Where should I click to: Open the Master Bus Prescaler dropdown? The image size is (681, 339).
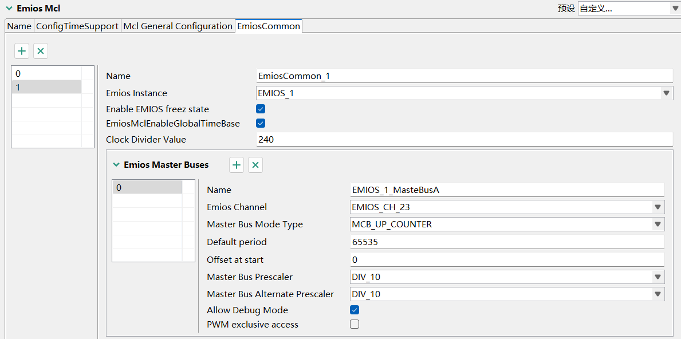coord(657,277)
